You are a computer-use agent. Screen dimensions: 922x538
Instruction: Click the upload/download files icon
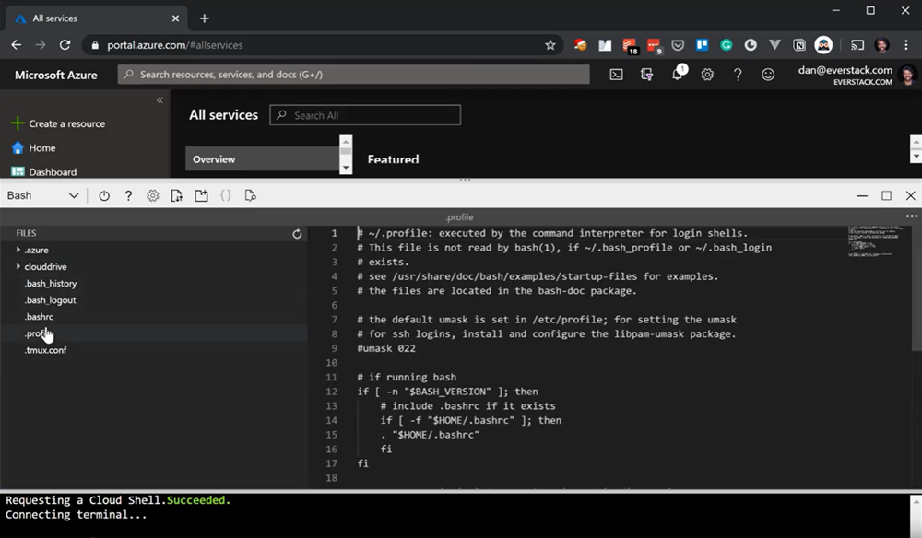[177, 195]
